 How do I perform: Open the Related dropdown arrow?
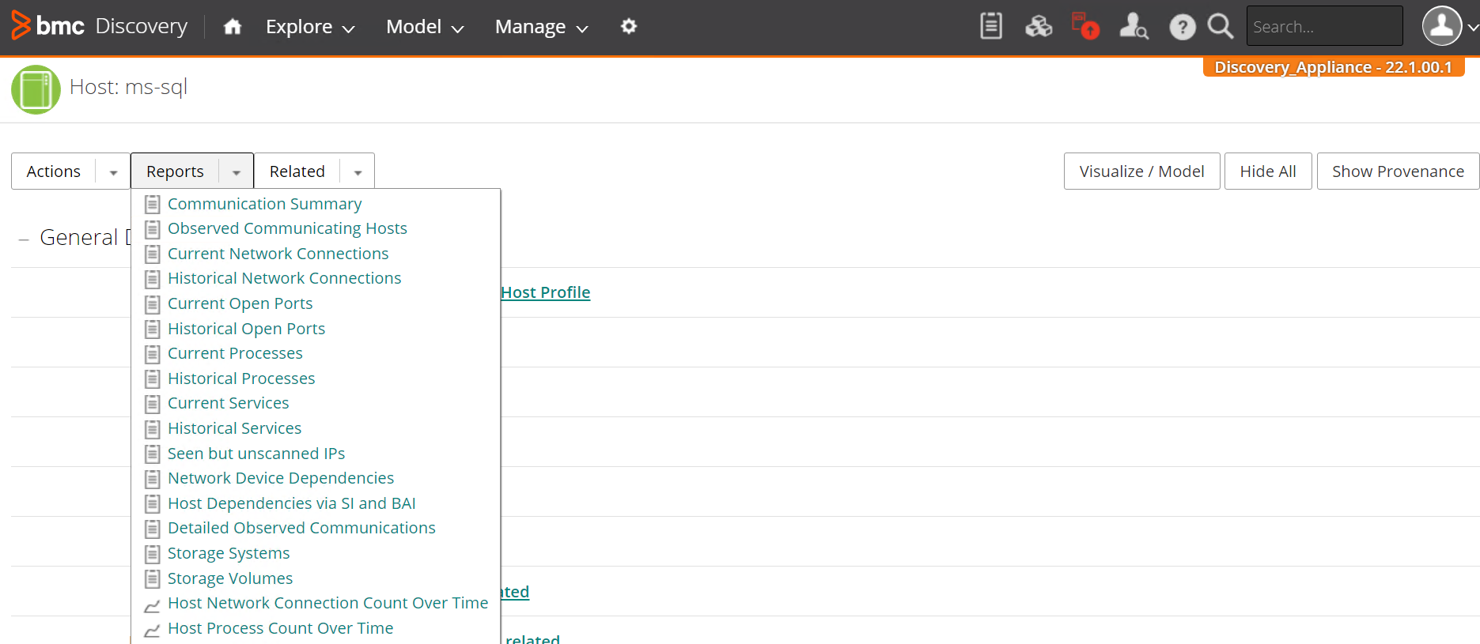358,171
